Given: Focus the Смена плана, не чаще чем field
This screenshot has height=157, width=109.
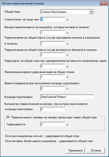Looking at the screenshot, I should (53, 19).
